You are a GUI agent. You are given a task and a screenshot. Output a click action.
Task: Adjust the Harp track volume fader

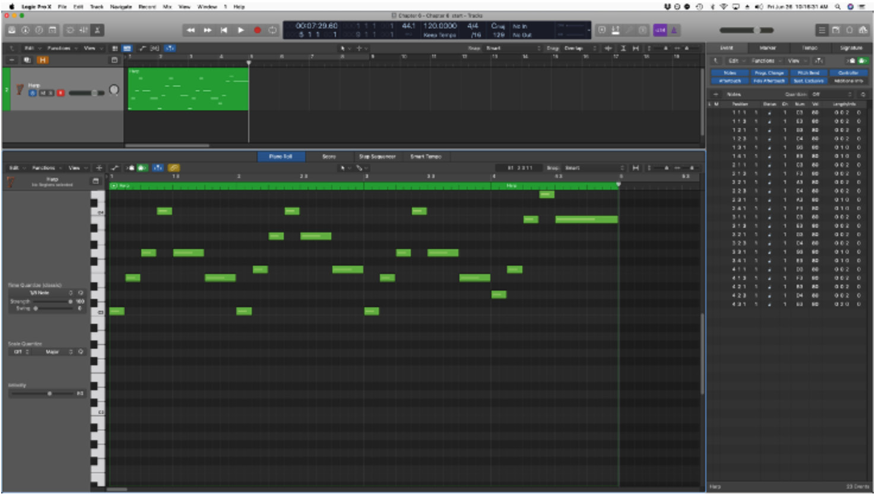coord(86,93)
